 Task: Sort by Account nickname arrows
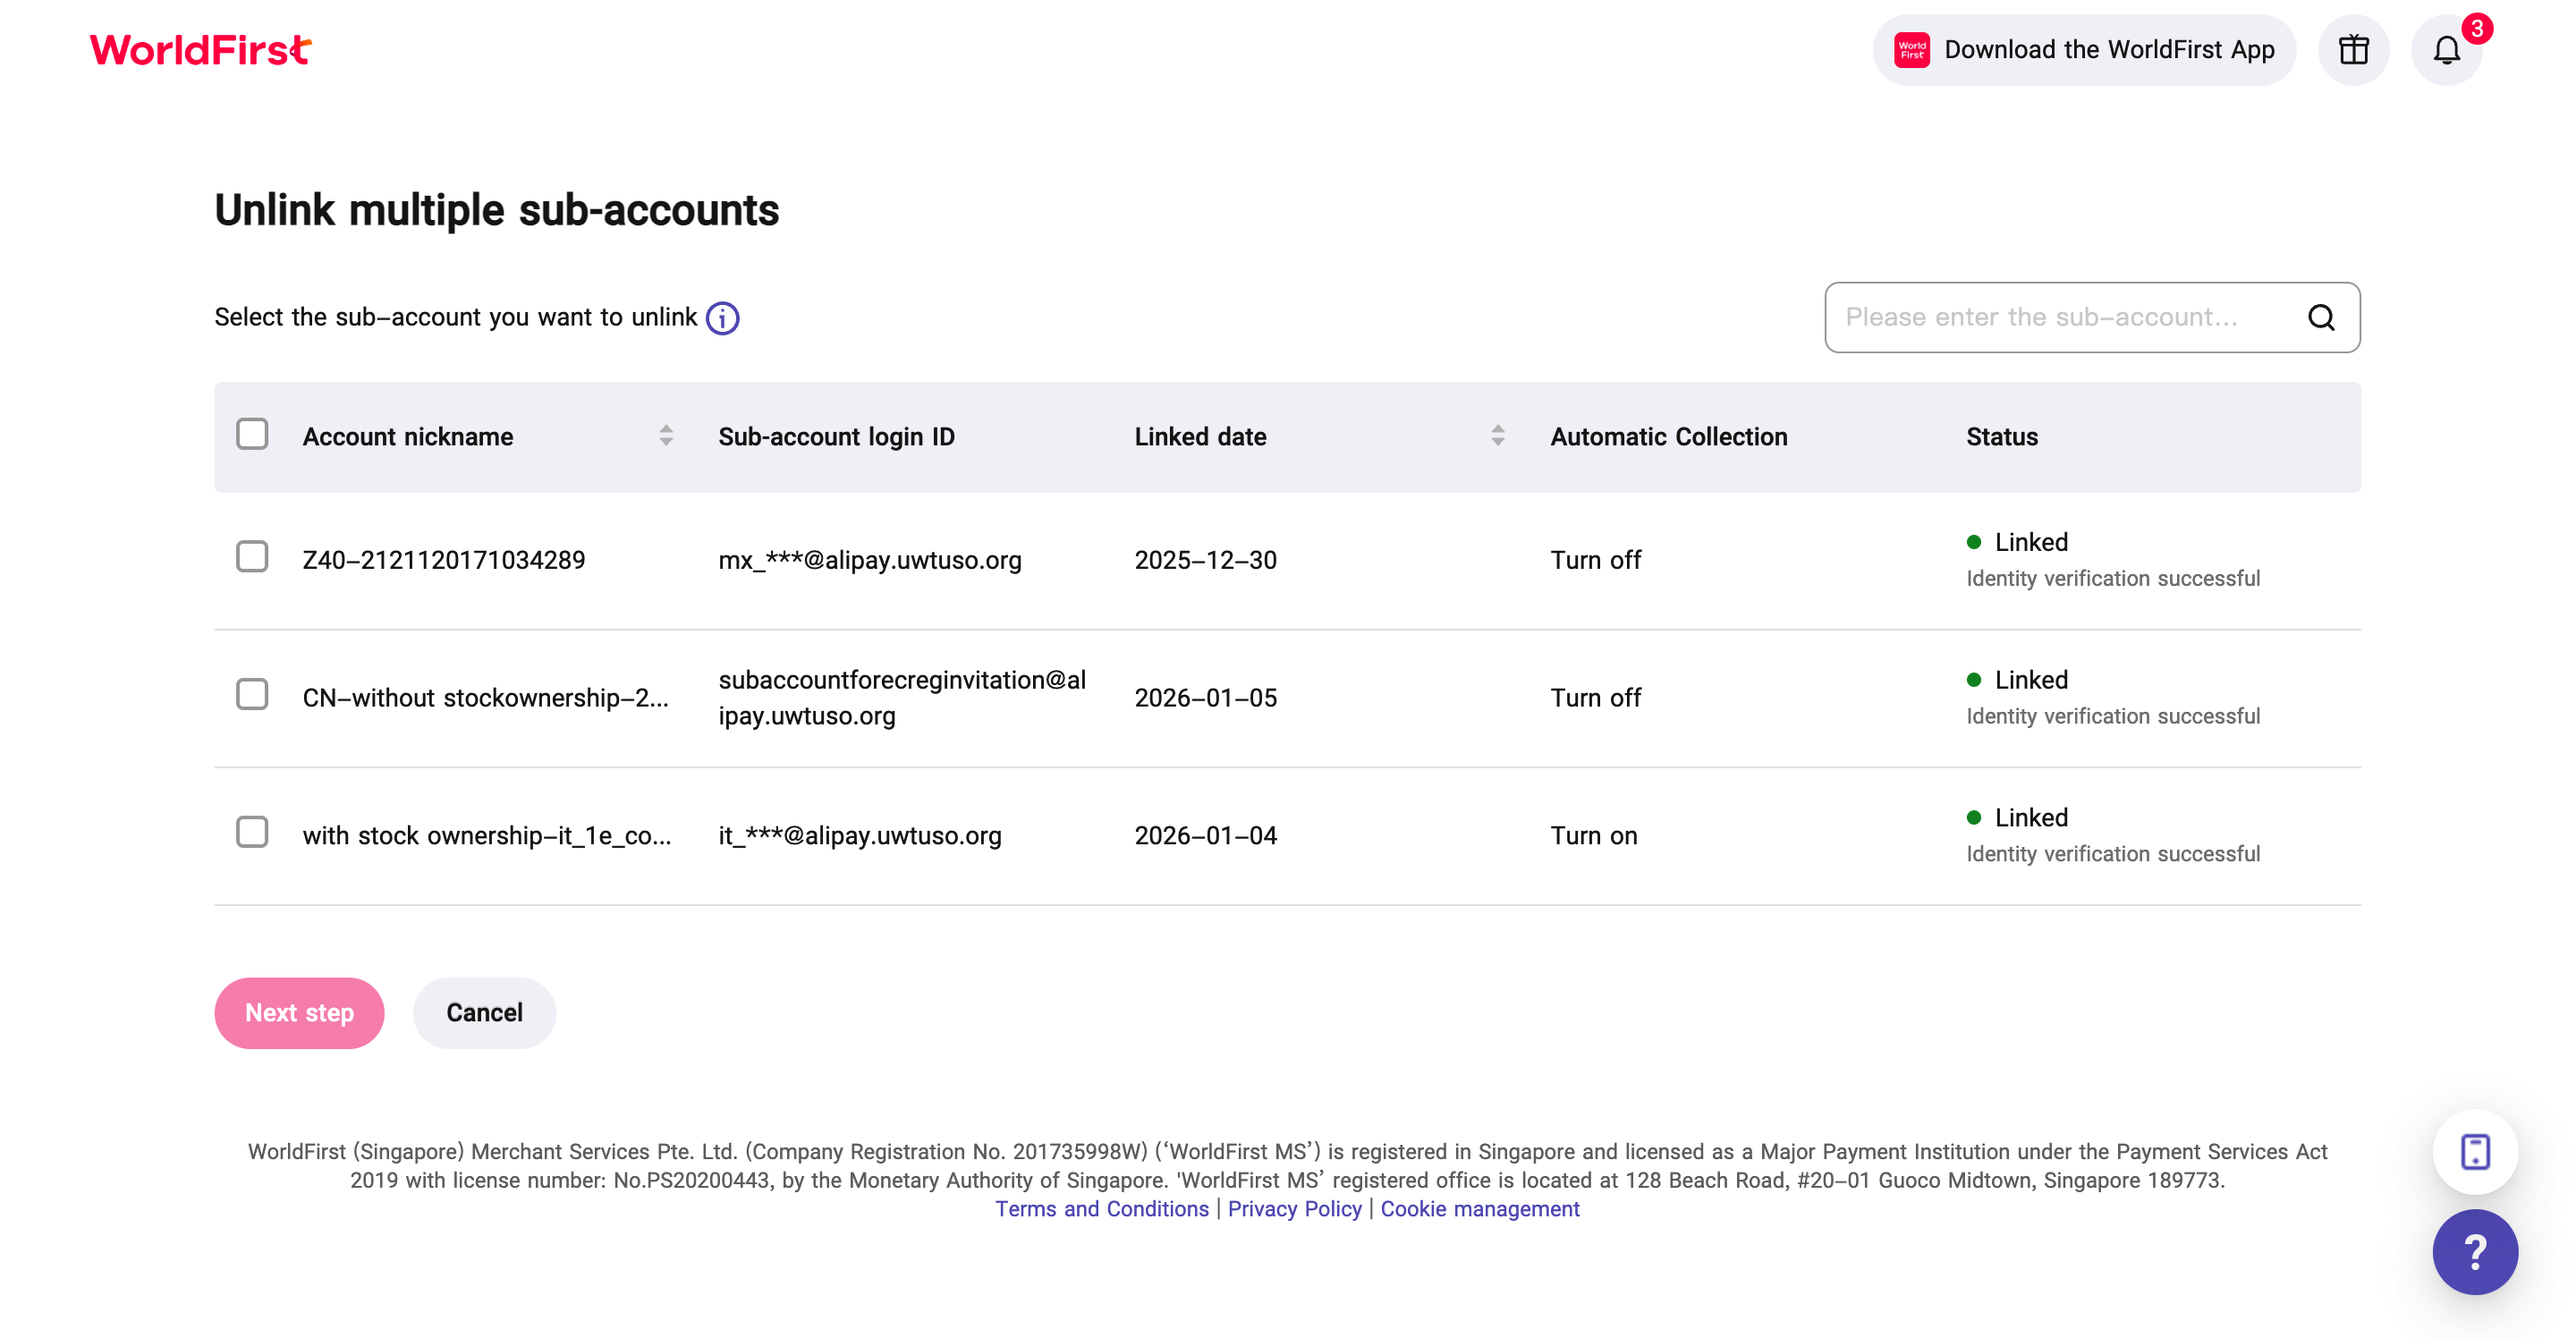click(x=666, y=435)
